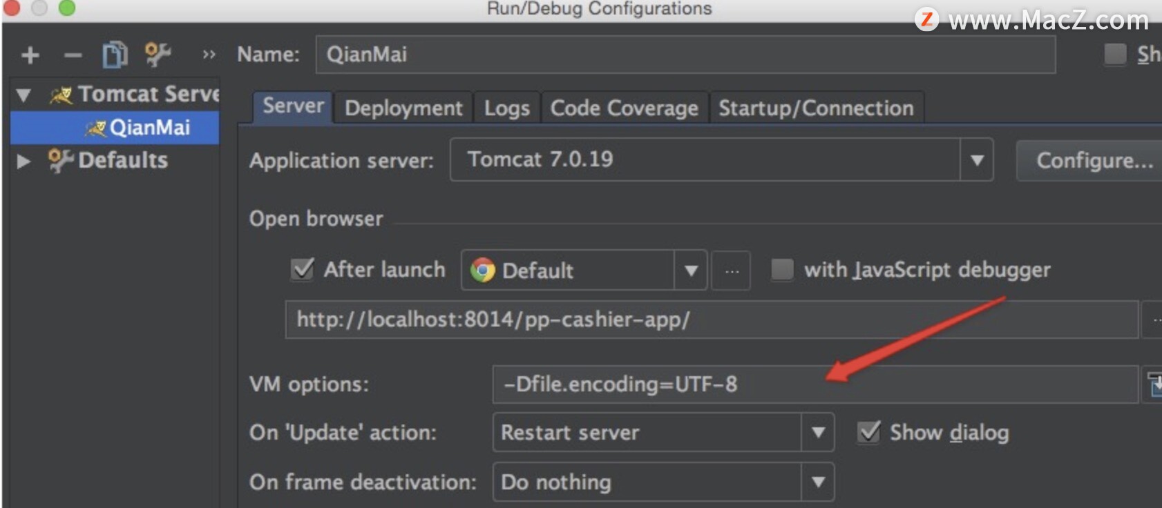Remove the selected configuration with minus icon
Viewport: 1162px width, 508px height.
[x=73, y=55]
